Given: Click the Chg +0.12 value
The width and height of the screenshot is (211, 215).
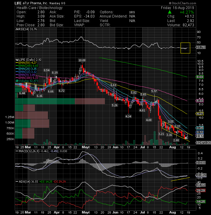Looking at the screenshot, I should point(189,16).
